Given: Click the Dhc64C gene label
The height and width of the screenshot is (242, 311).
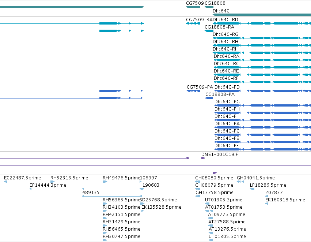Looking at the screenshot, I should 221,11.
